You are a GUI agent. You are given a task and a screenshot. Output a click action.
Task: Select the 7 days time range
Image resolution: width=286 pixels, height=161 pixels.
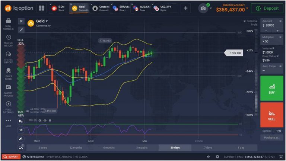coord(208,148)
